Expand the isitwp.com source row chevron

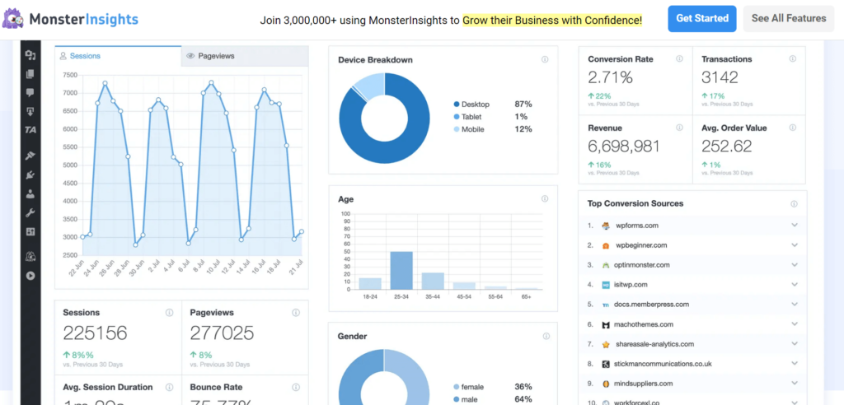click(795, 285)
